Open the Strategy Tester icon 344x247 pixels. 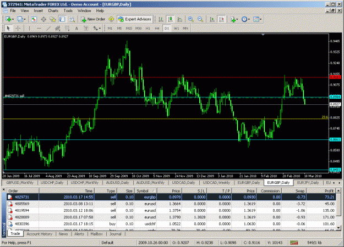pos(72,19)
